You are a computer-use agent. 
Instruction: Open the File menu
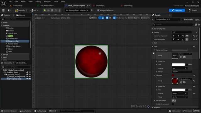[10, 2]
